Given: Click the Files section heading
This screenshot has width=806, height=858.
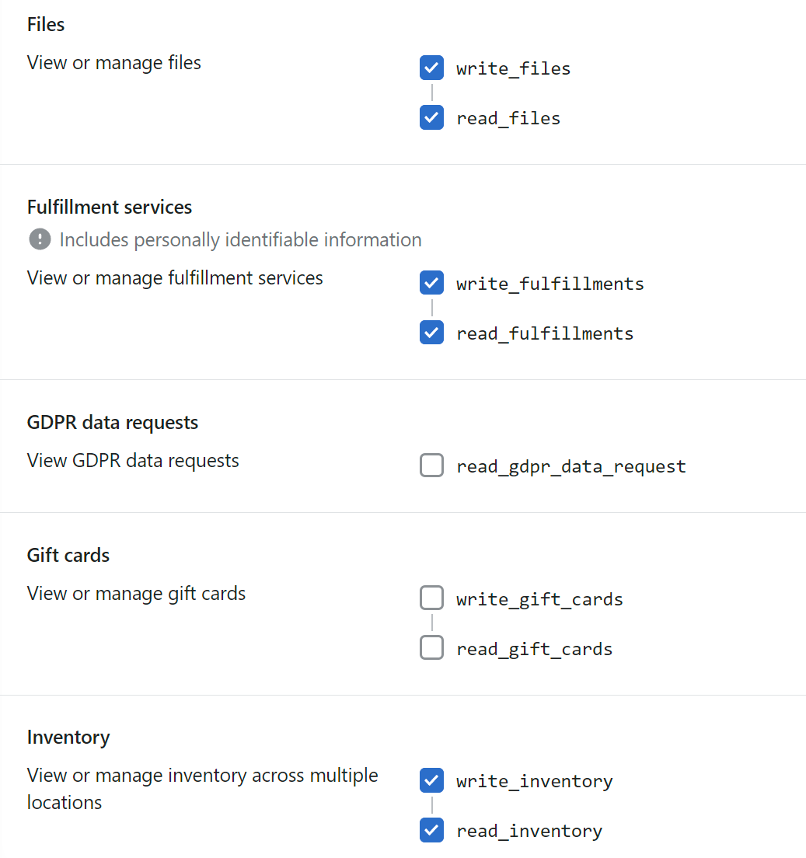Looking at the screenshot, I should (46, 25).
